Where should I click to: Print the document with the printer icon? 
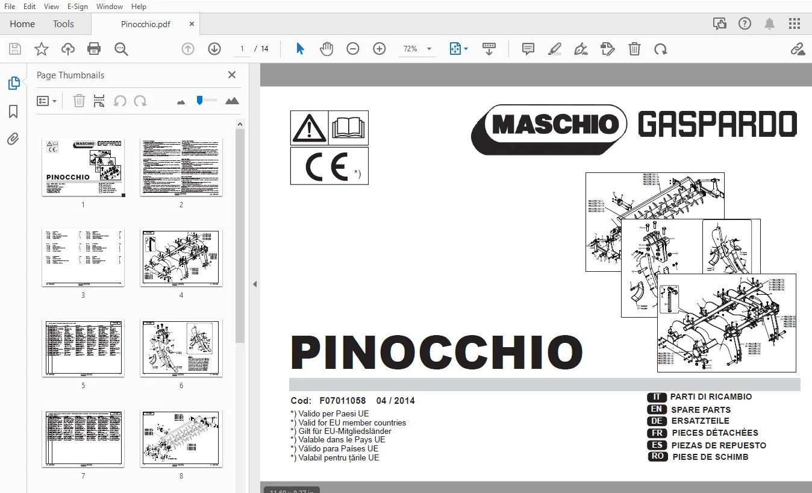(94, 49)
